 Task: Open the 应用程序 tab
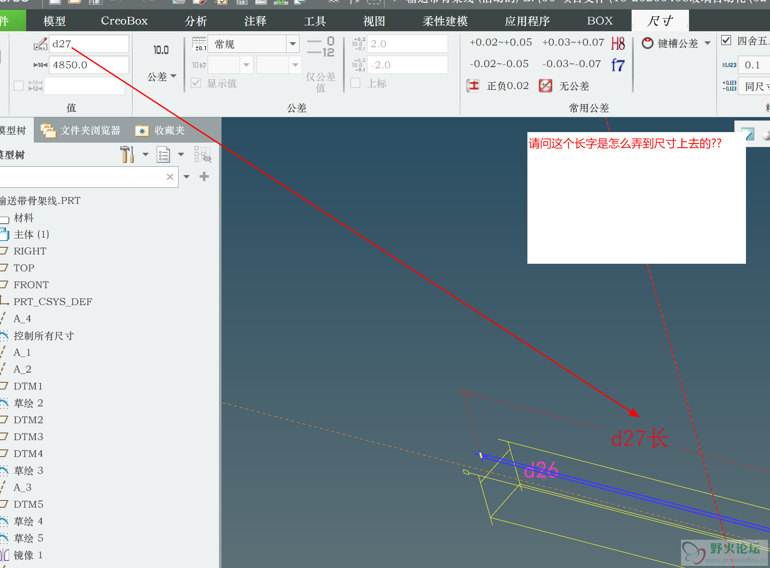(527, 21)
